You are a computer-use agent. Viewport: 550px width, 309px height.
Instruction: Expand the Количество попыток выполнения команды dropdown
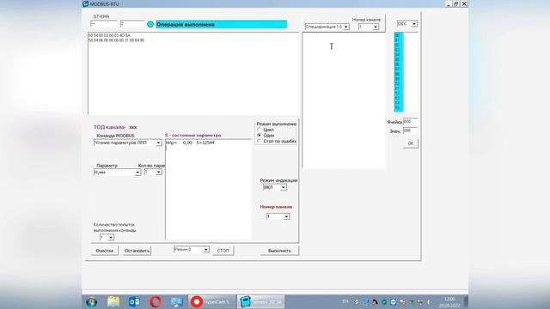(x=111, y=238)
